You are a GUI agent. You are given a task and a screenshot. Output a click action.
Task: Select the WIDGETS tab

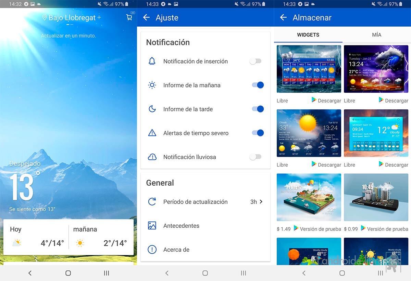308,35
